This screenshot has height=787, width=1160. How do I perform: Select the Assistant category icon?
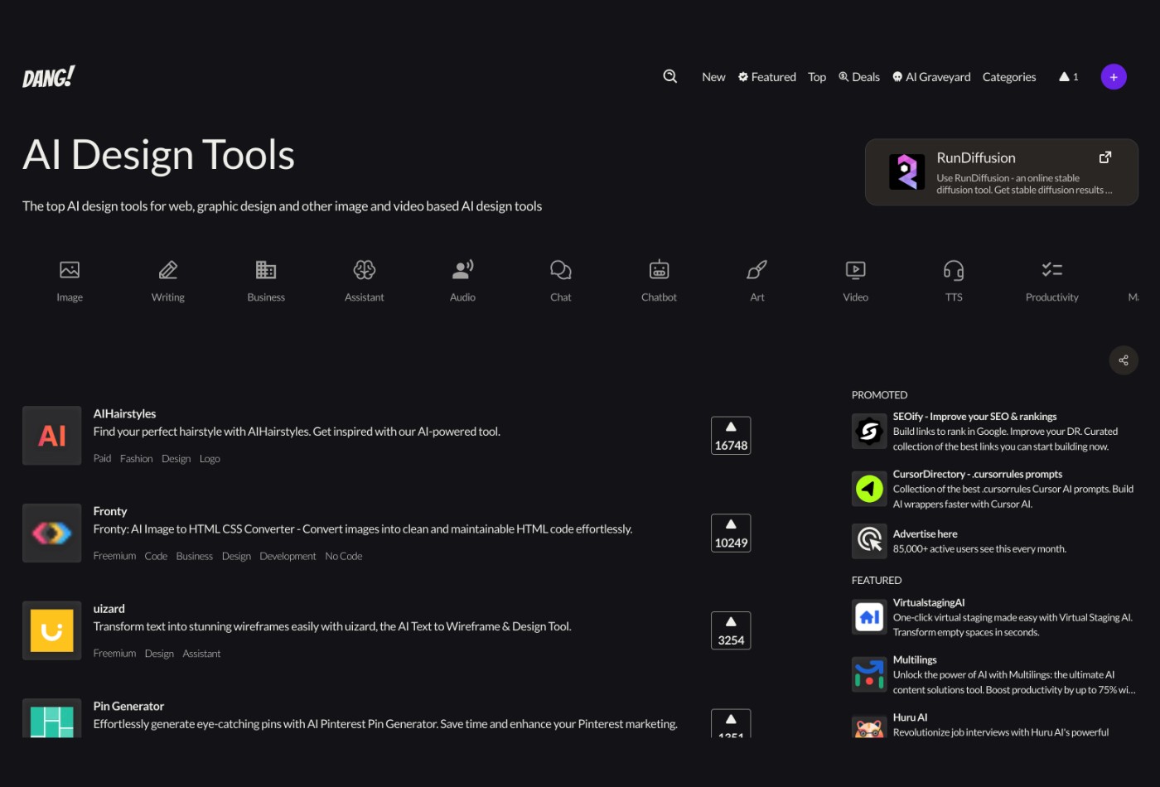[x=365, y=270]
